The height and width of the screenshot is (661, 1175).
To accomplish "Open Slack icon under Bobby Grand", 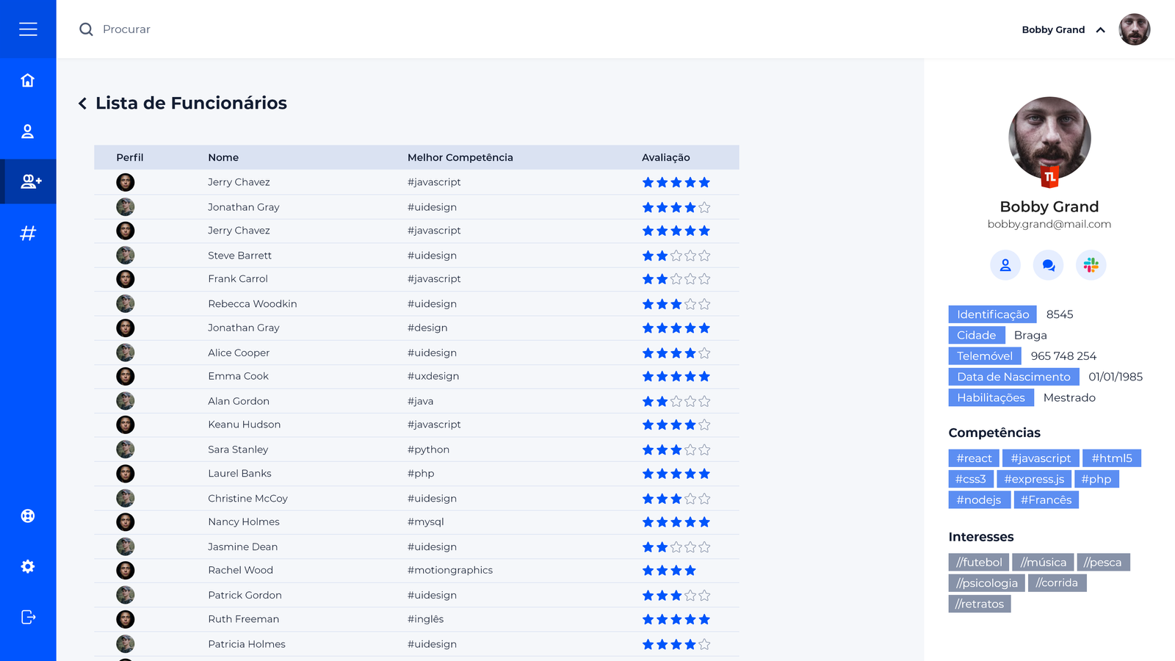I will click(1091, 265).
